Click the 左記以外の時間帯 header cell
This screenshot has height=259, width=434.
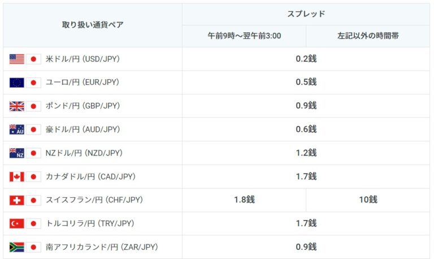coord(368,36)
